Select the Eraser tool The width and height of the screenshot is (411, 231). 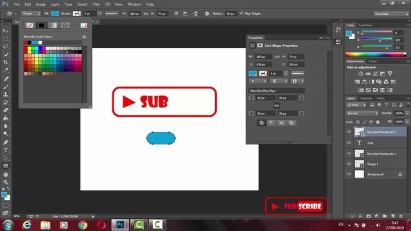pyautogui.click(x=6, y=110)
